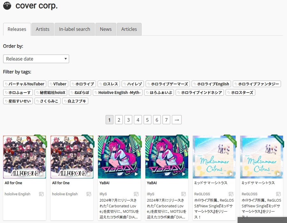Screen dimensions: 287x223
Task: Play preview of Hi-res Midsummer Citrus
Action: click(231, 174)
